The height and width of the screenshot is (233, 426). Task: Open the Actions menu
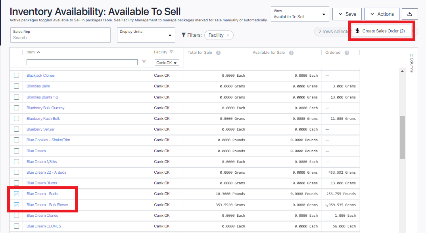click(381, 14)
